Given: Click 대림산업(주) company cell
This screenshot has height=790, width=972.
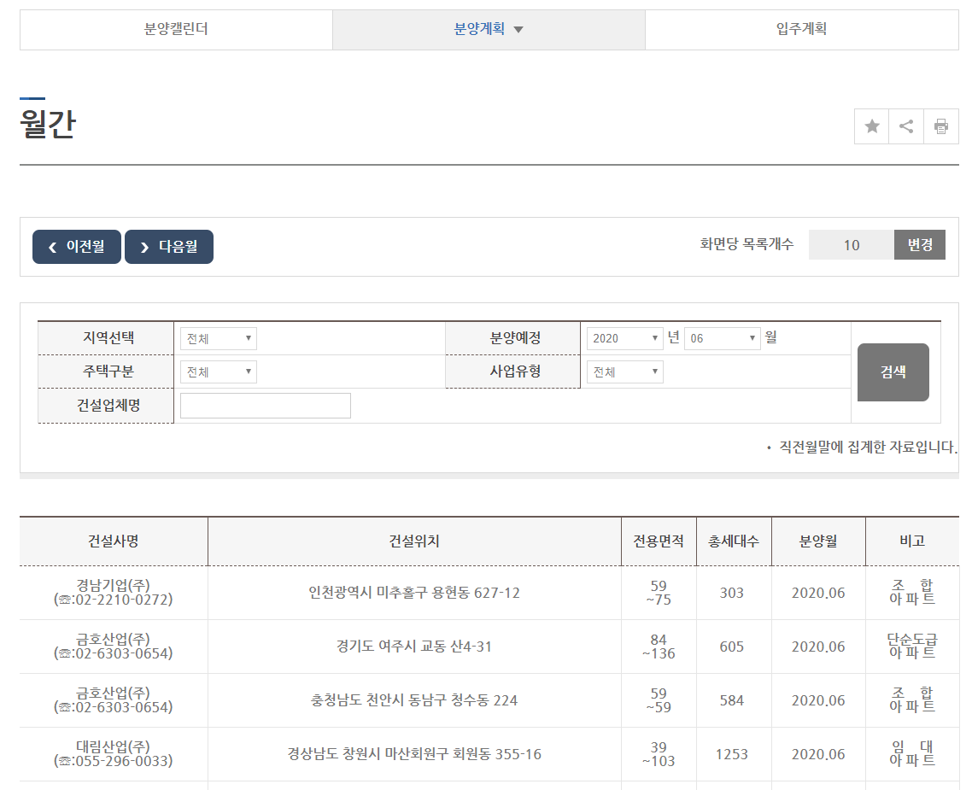Looking at the screenshot, I should click(114, 754).
